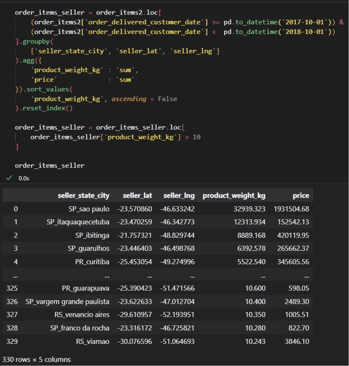
Task: Click the '2017-10-01' date string in code
Action: pos(304,22)
